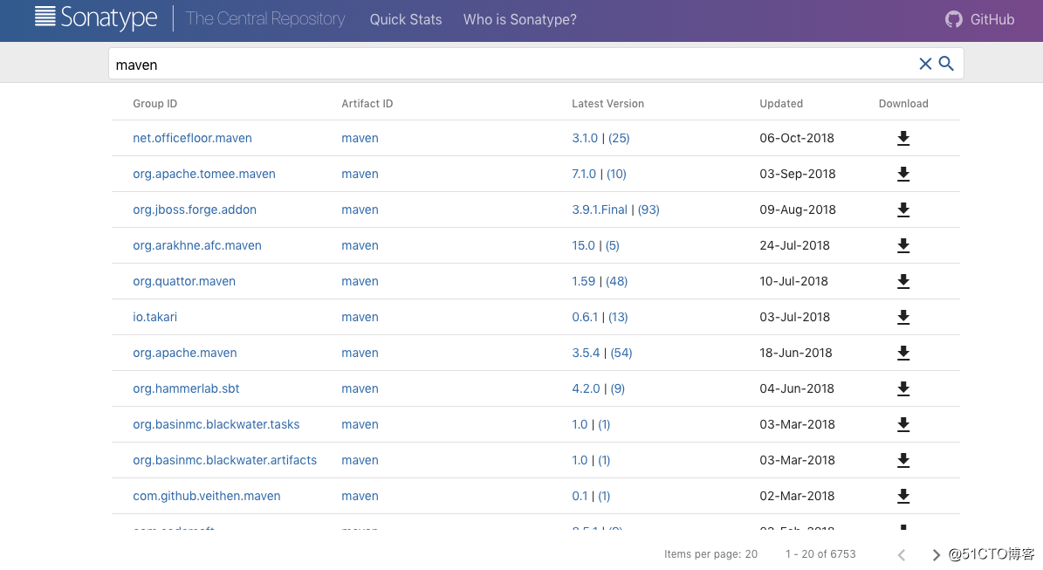
Task: Download the org.quattor.maven artifact
Action: point(902,282)
